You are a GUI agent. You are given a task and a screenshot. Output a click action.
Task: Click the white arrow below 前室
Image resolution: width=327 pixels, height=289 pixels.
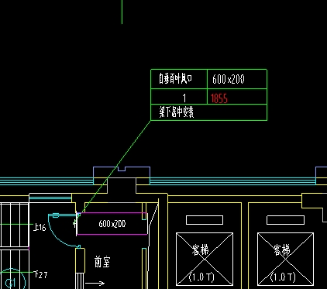(x=95, y=284)
